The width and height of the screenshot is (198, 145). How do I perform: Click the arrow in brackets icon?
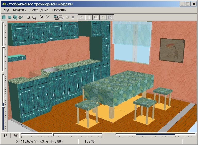48,17
